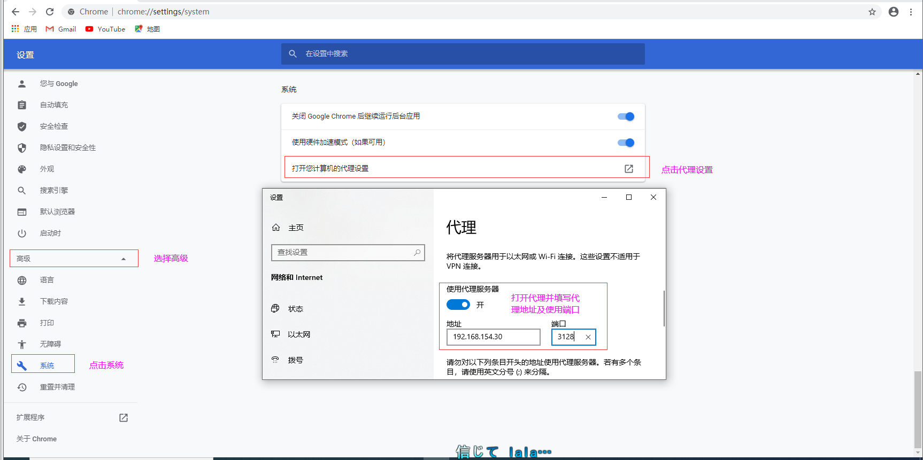
Task: Click the chrome://settings/system address bar
Action: point(163,12)
